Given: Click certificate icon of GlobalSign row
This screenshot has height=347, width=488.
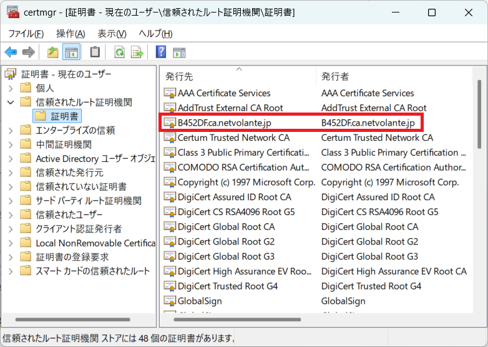Looking at the screenshot, I should pos(170,301).
